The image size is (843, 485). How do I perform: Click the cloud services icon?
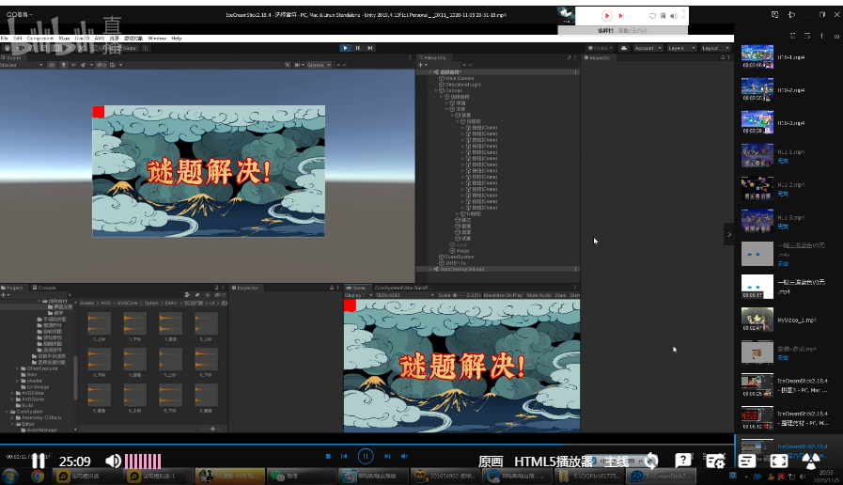point(624,48)
